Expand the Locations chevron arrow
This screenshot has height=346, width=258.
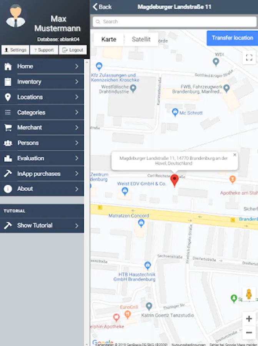click(x=77, y=97)
